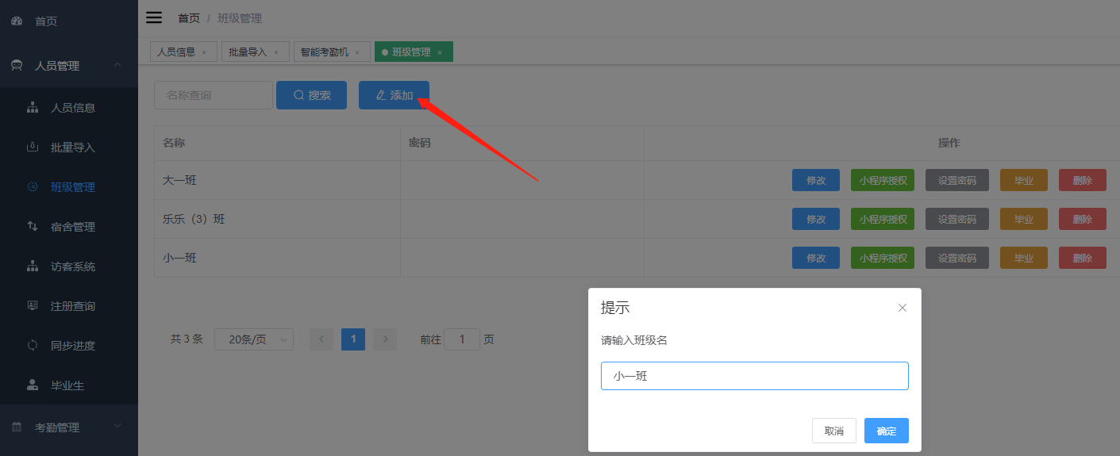Click 设置密码 for 小一班 row
The height and width of the screenshot is (456, 1120).
coord(957,258)
